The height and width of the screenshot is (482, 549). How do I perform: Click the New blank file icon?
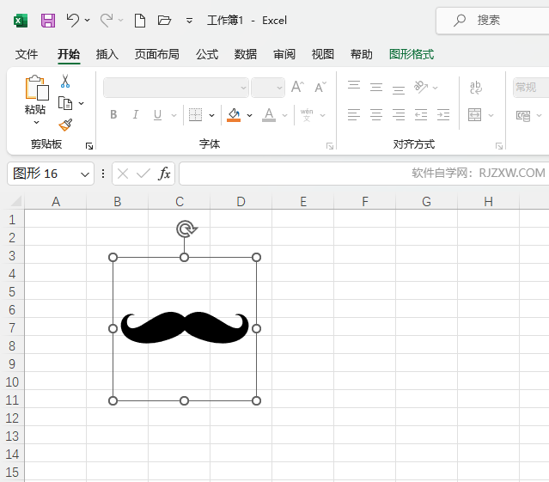(x=140, y=20)
